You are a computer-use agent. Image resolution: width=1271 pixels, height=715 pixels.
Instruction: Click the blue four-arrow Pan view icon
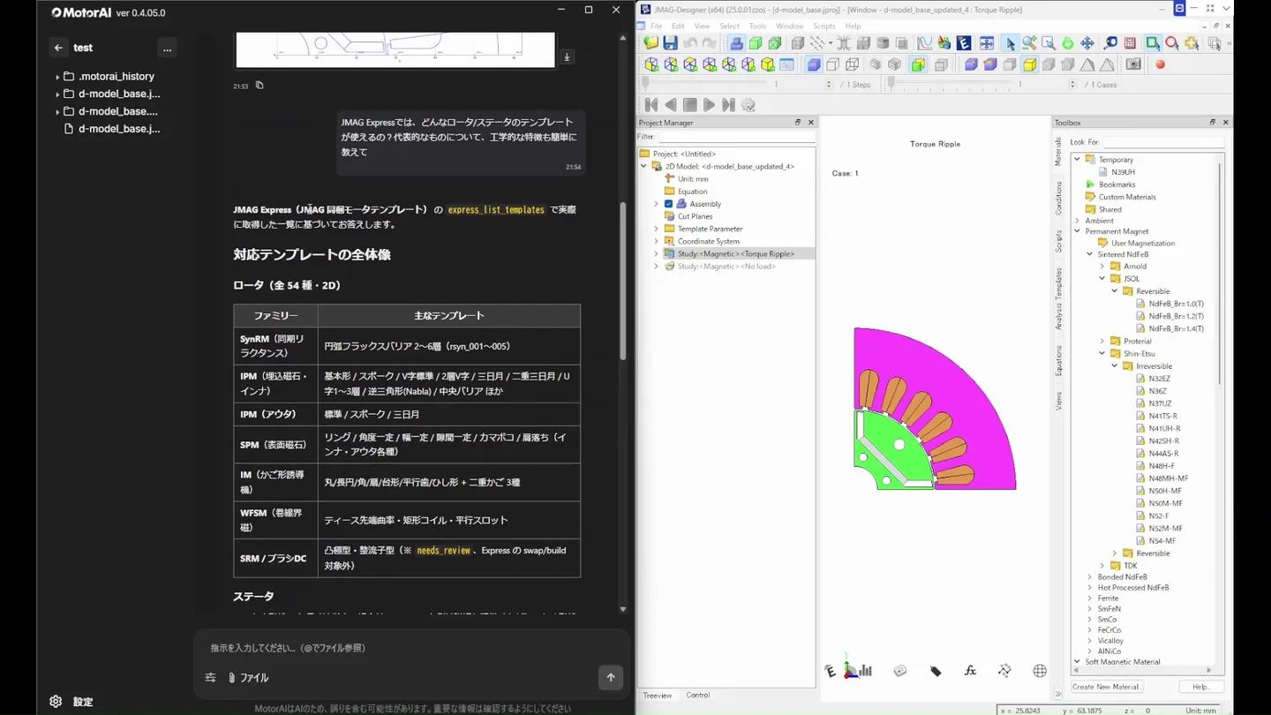point(1087,43)
